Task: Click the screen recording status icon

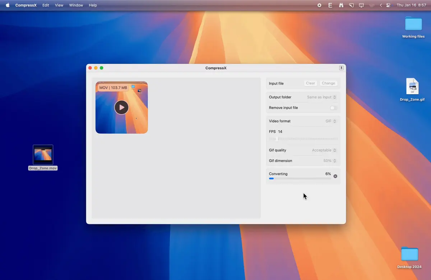Action: coord(319,5)
